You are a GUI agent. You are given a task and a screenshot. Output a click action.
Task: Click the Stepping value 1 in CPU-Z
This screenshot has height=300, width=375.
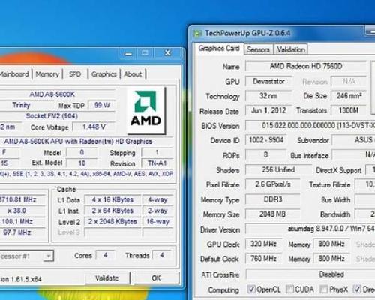[x=157, y=152]
